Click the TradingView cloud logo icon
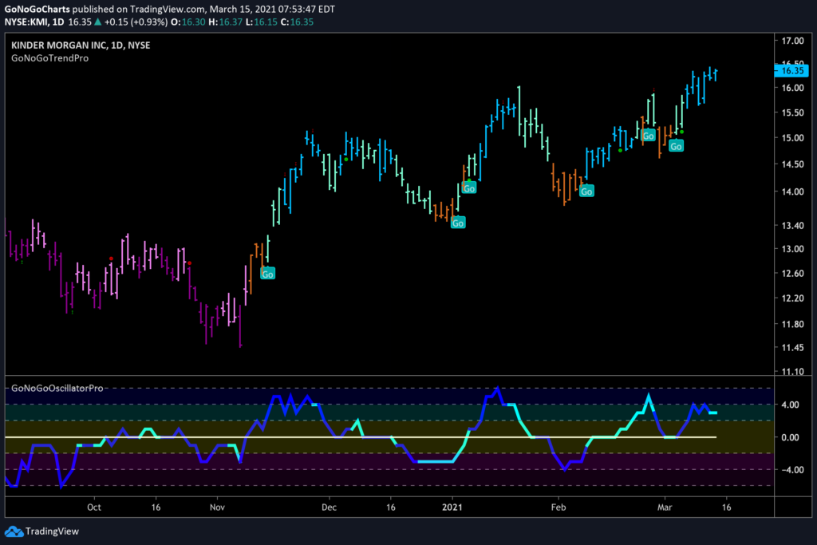The image size is (817, 545). pos(14,531)
